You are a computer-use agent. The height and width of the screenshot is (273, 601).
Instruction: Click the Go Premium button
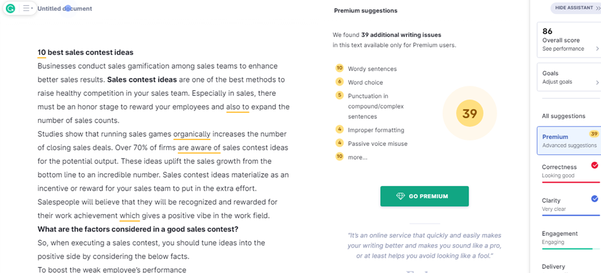424,196
